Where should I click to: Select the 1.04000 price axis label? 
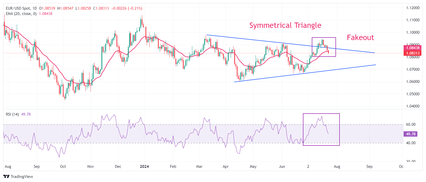pos(413,106)
